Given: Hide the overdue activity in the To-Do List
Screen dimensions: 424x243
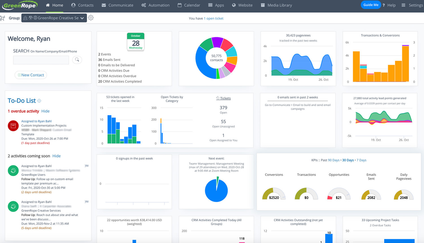Looking at the screenshot, I should click(45, 111).
